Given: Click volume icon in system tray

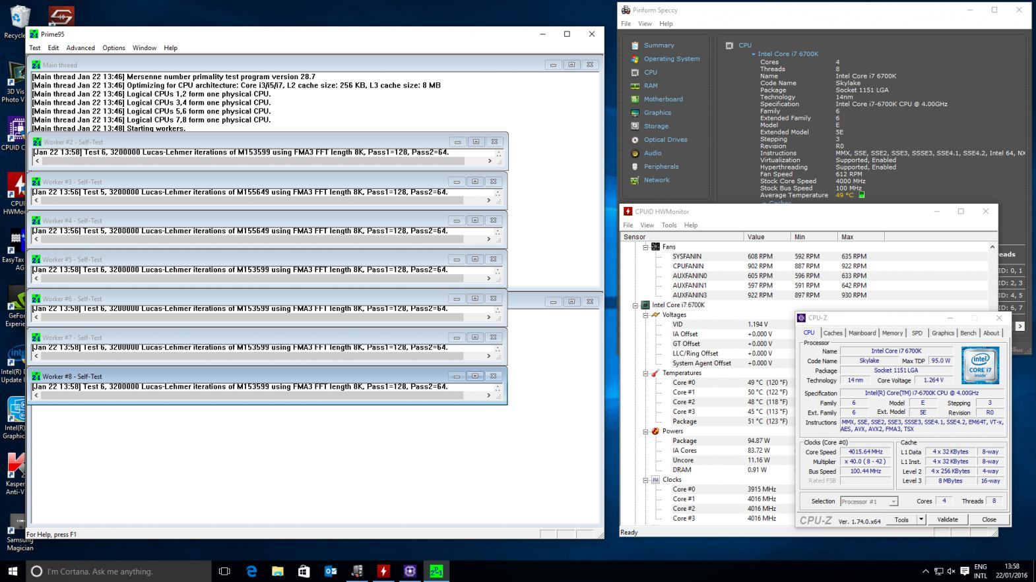Looking at the screenshot, I should pos(951,571).
